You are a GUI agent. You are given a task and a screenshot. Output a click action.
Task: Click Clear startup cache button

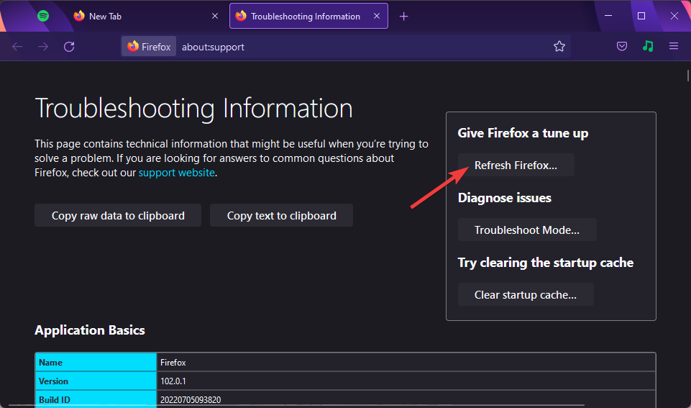click(526, 294)
